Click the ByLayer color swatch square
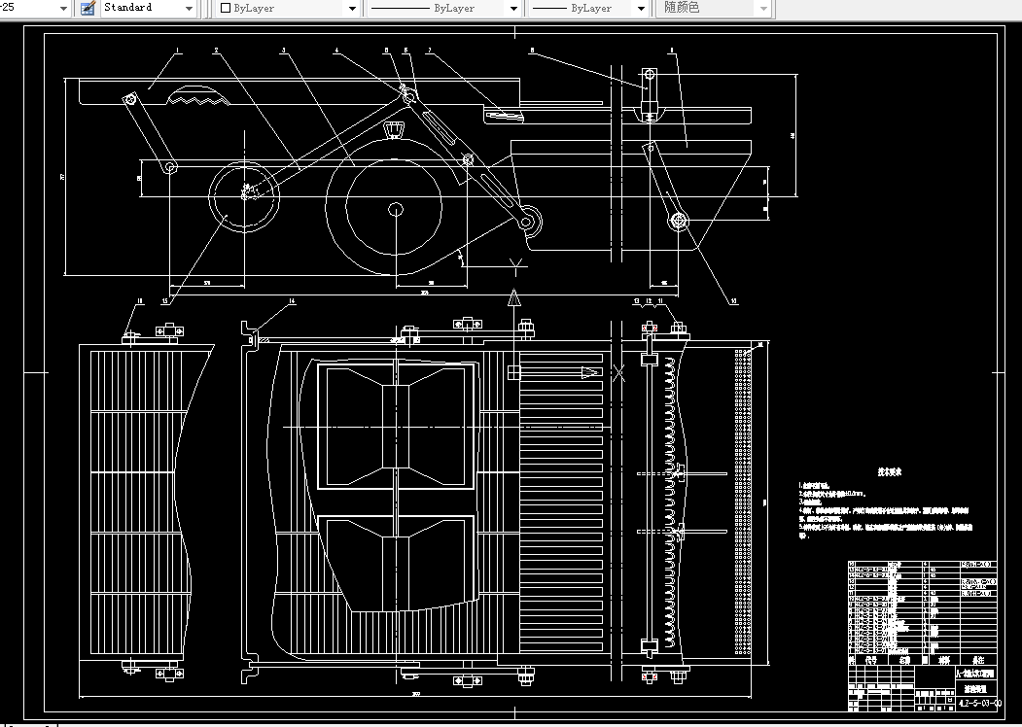This screenshot has height=727, width=1022. (x=227, y=9)
